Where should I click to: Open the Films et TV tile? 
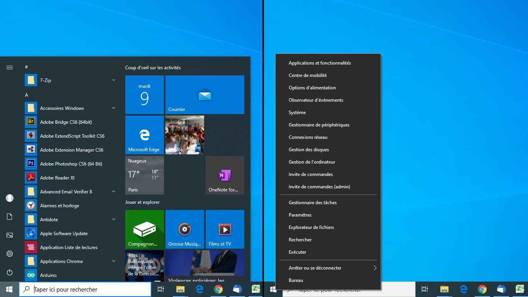pos(225,229)
